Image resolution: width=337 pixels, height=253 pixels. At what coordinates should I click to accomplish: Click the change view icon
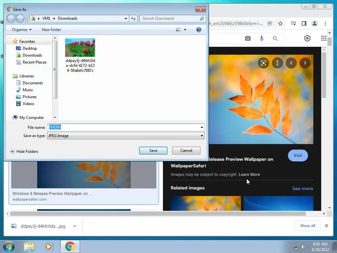click(178, 30)
